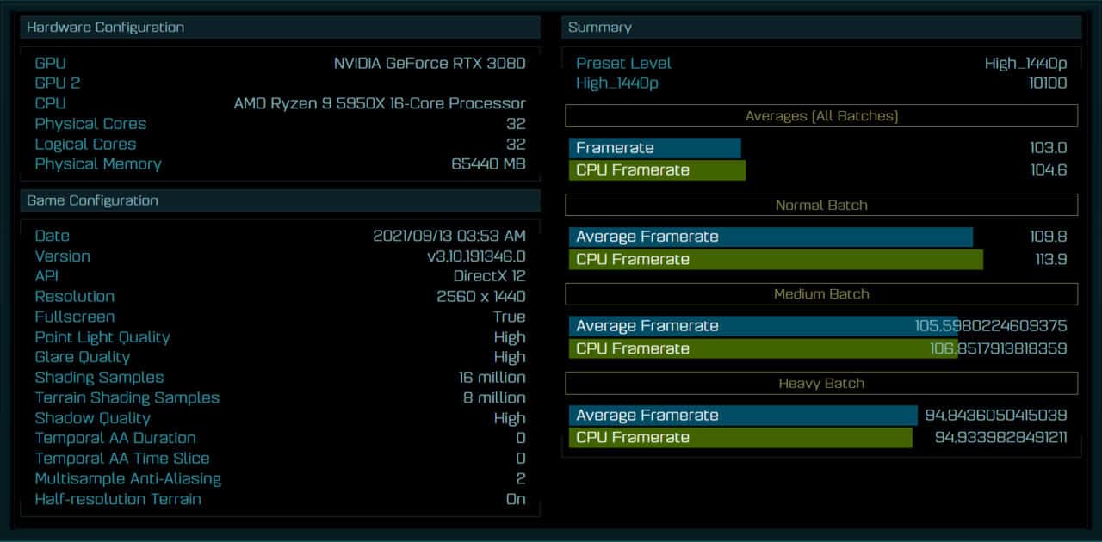This screenshot has width=1102, height=542.
Task: Click the Hardware Configuration header
Action: click(x=280, y=28)
